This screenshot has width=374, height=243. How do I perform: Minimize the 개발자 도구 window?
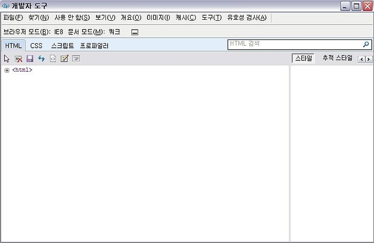point(345,6)
